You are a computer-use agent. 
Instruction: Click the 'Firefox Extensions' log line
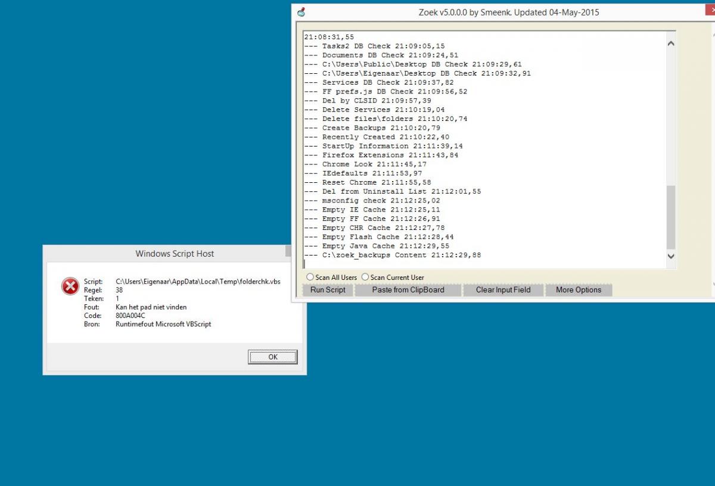[381, 155]
